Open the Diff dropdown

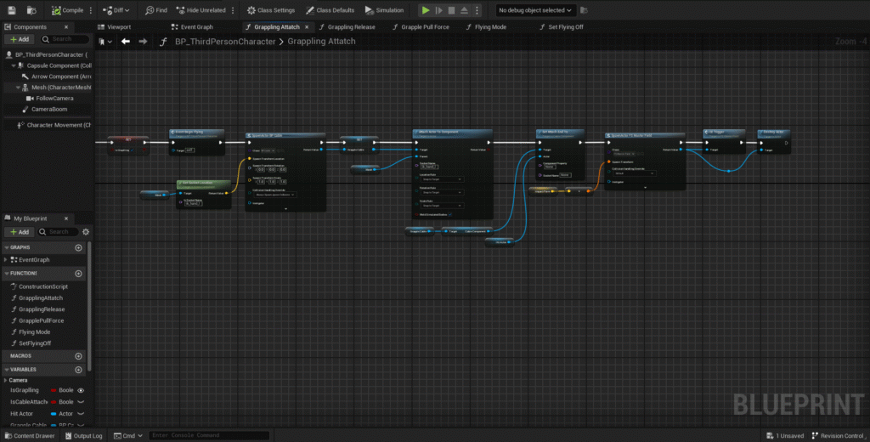(x=116, y=10)
